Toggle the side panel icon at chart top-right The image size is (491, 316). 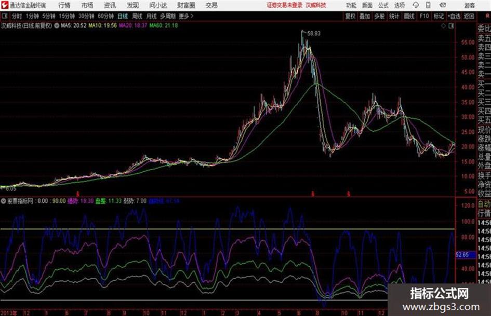click(451, 26)
